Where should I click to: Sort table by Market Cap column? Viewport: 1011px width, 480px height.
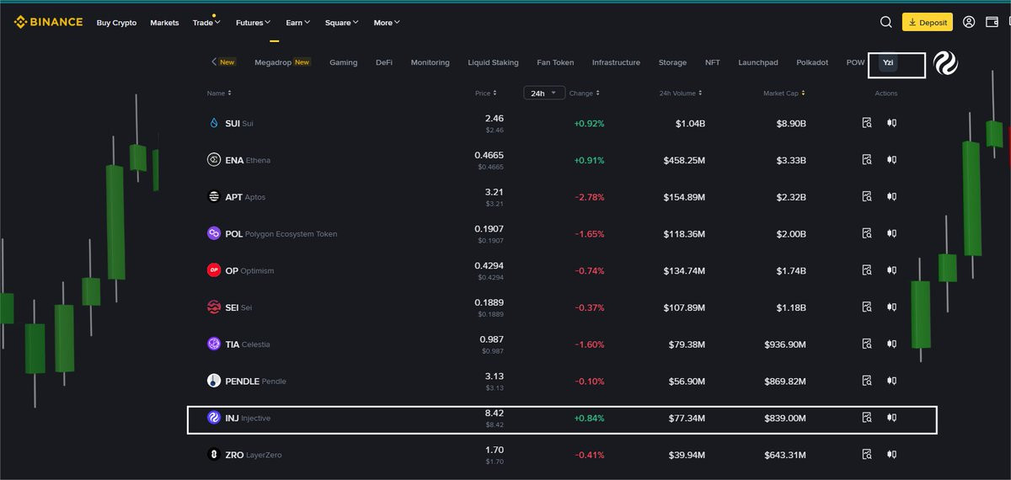(x=784, y=93)
